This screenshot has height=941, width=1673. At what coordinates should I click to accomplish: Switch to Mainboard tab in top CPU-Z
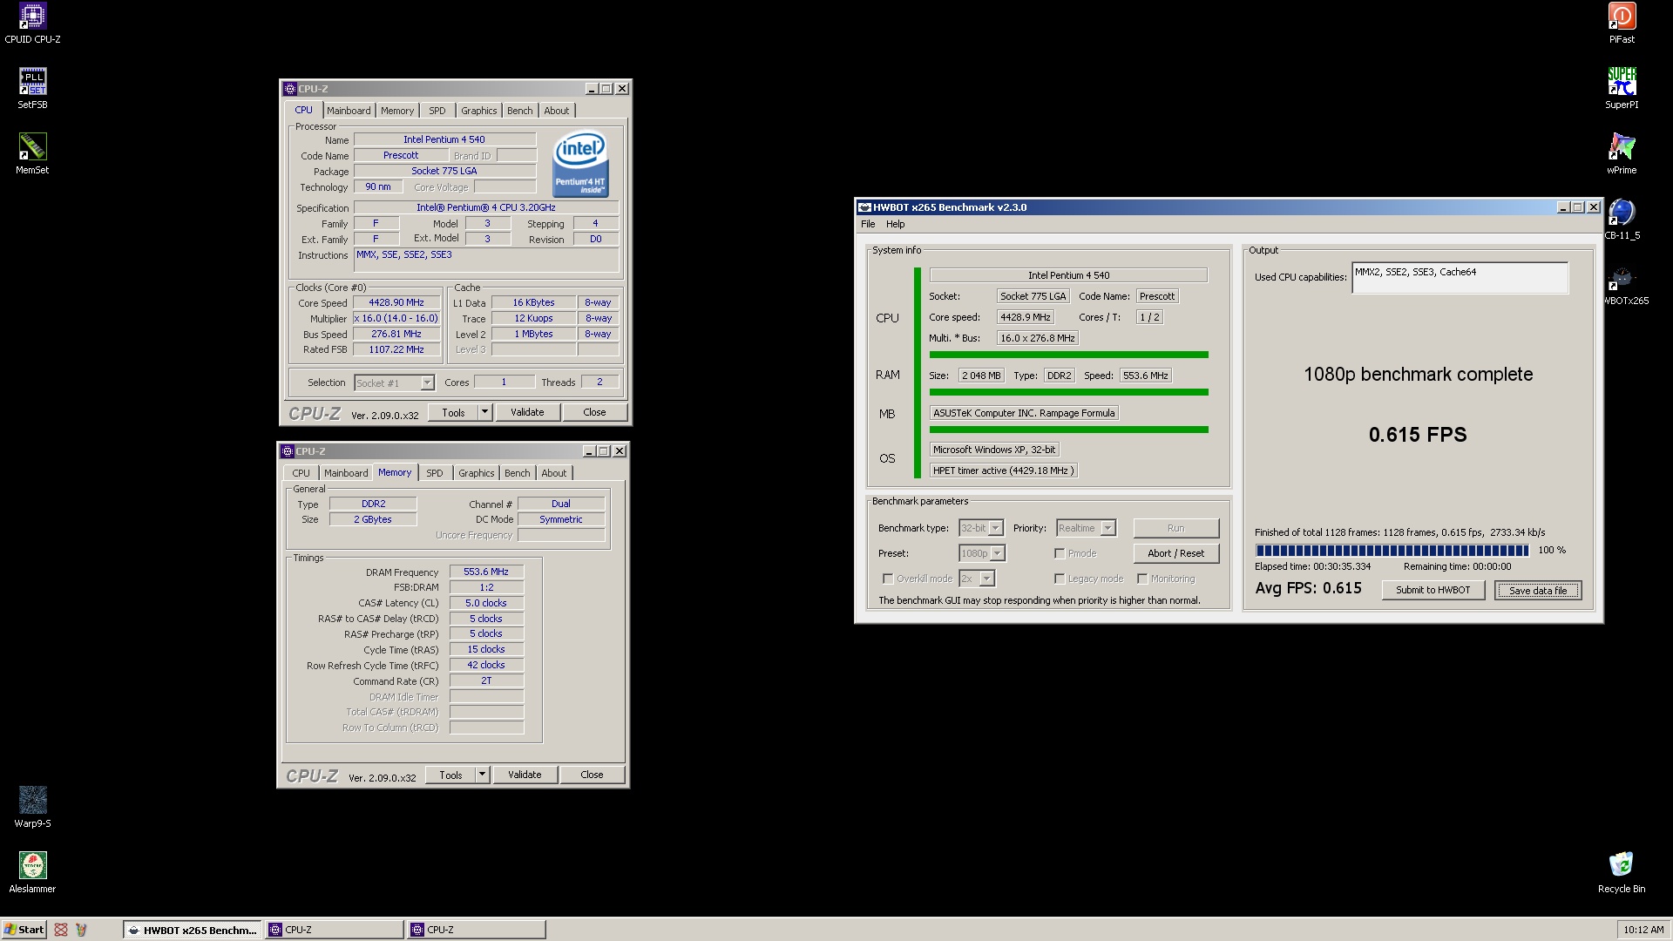tap(349, 111)
